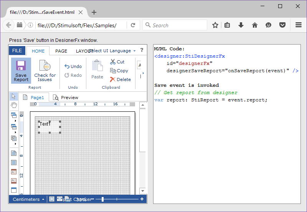
Task: Run Check for Issues
Action: (45, 71)
